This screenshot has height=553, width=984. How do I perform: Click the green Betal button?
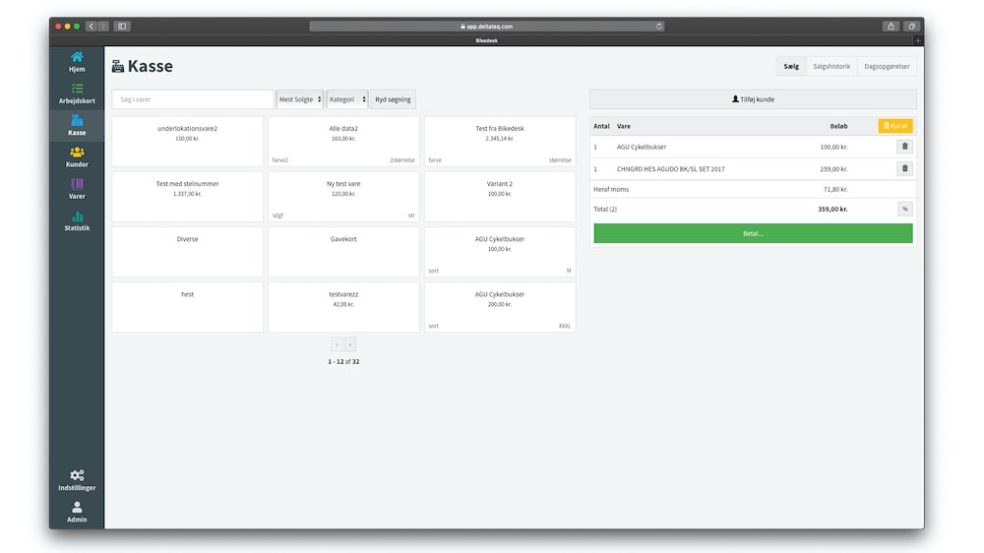pyautogui.click(x=753, y=233)
